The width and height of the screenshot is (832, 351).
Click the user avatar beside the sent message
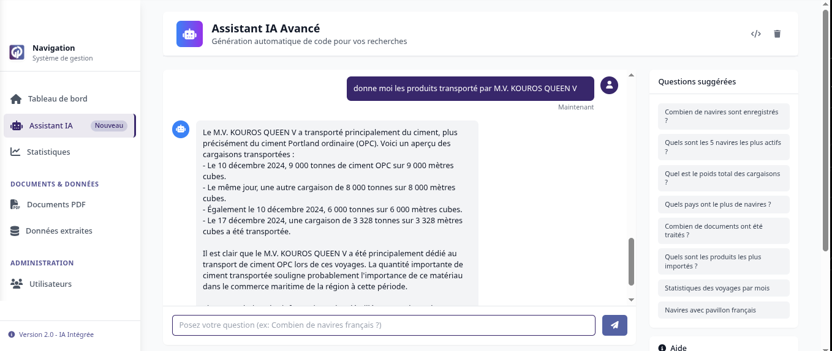[x=609, y=86]
